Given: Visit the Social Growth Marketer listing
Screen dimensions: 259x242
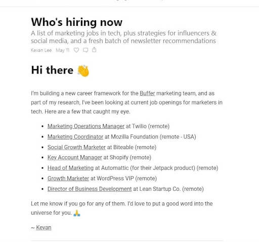Looking at the screenshot, I should tap(76, 147).
